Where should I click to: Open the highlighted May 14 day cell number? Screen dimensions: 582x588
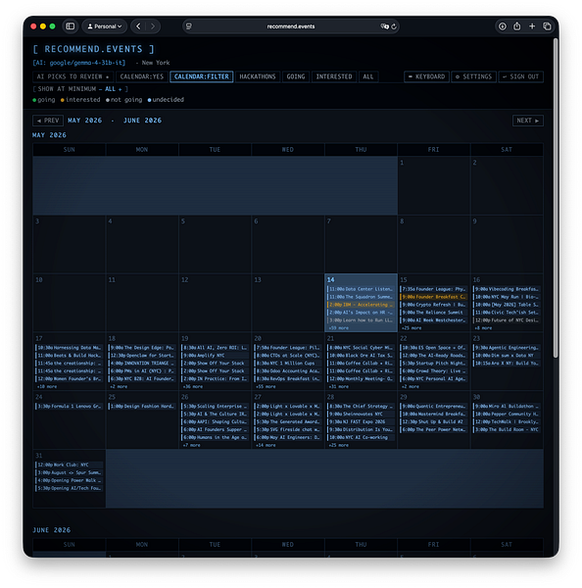330,279
